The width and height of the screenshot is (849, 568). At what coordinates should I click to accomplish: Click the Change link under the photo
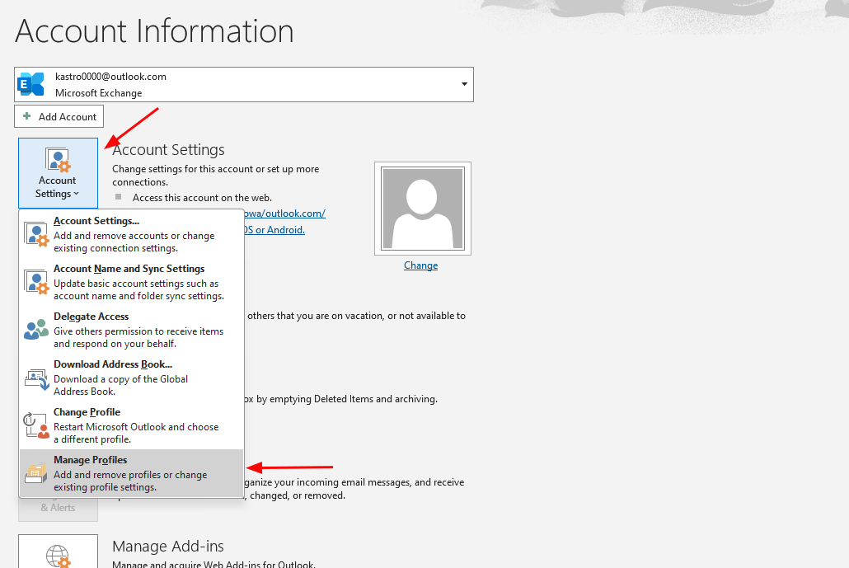pyautogui.click(x=420, y=265)
